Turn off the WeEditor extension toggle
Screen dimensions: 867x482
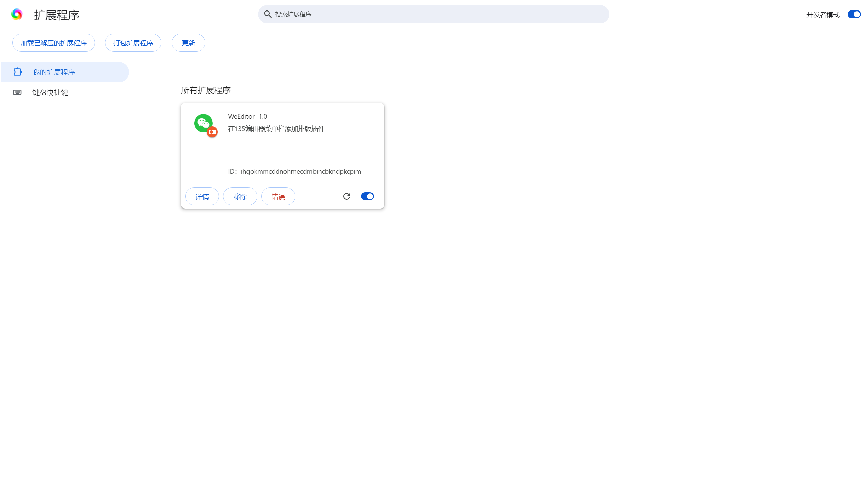click(367, 196)
